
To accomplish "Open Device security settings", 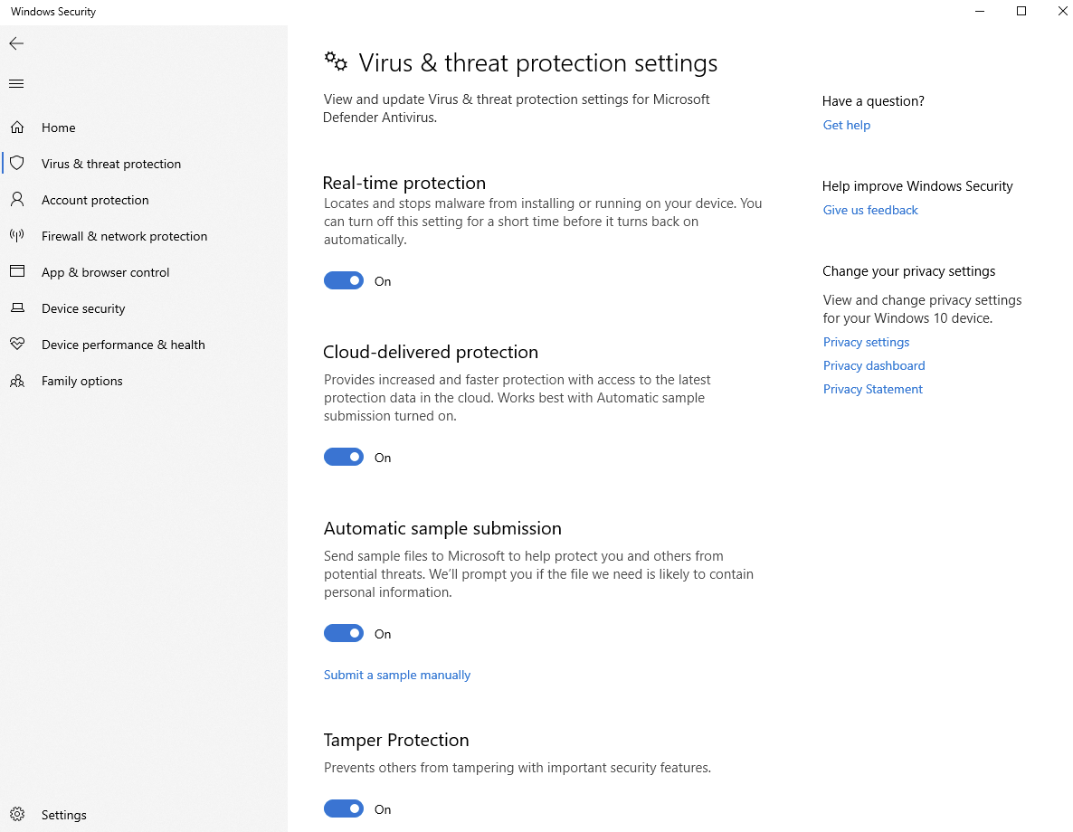I will click(x=83, y=307).
